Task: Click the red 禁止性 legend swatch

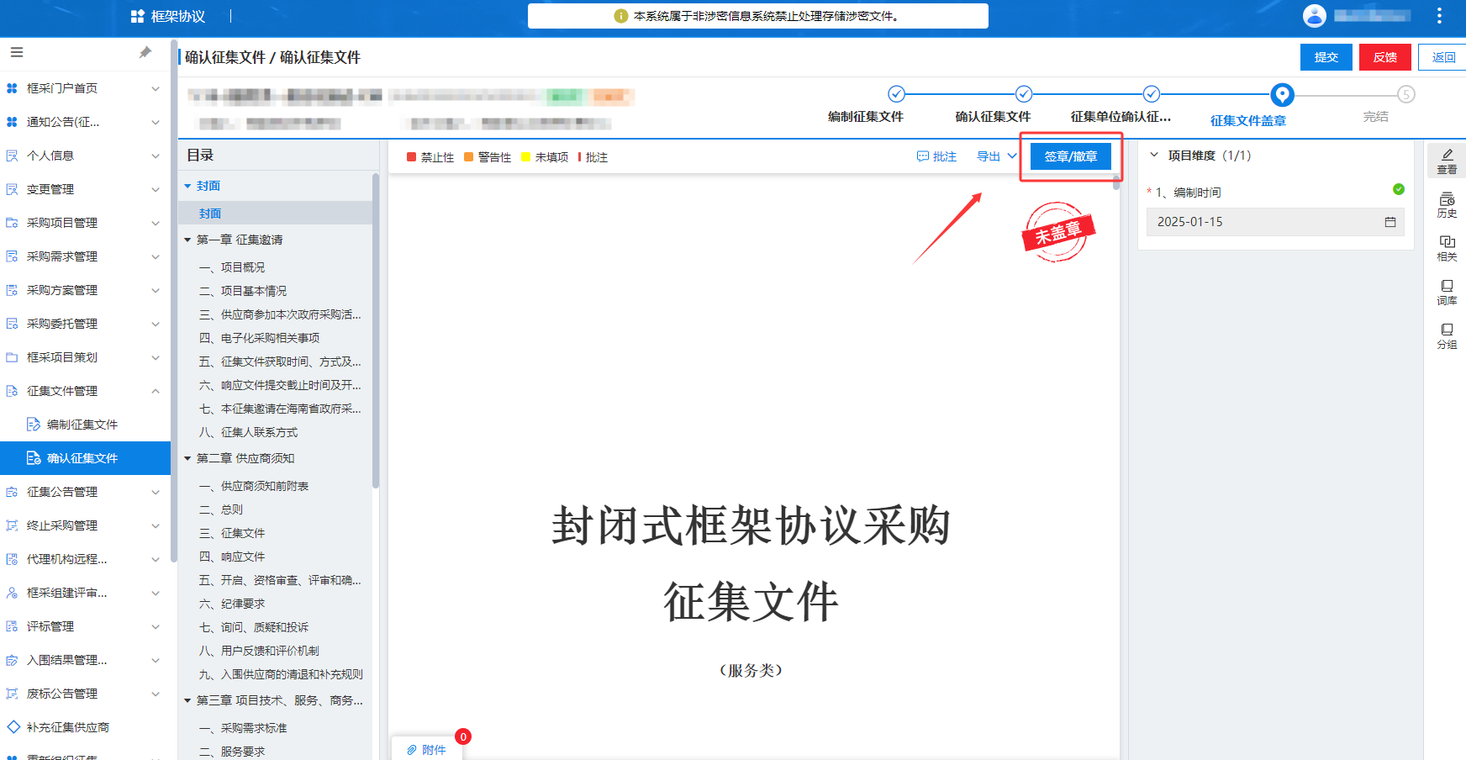Action: 412,157
